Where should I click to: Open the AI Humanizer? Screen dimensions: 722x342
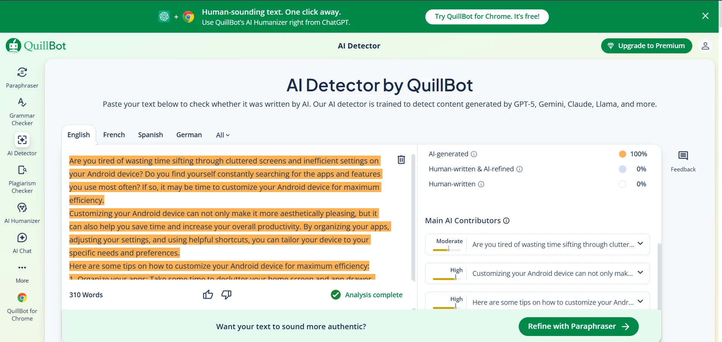(x=22, y=213)
